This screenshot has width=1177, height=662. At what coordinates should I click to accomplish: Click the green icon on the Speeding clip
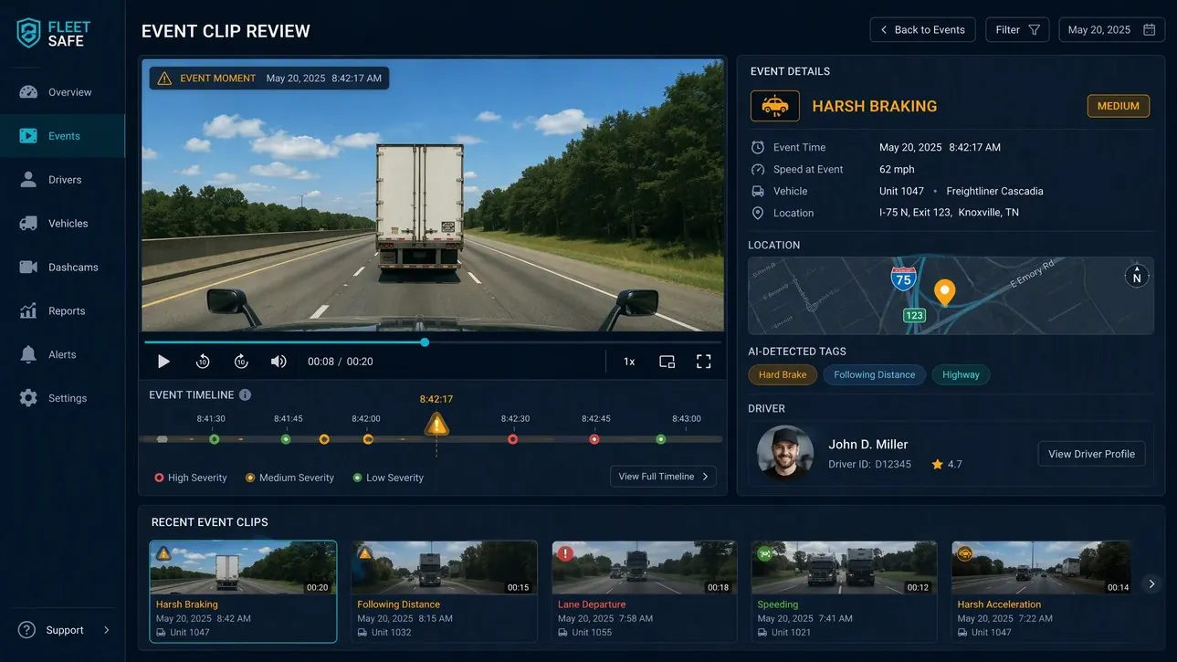(x=764, y=553)
